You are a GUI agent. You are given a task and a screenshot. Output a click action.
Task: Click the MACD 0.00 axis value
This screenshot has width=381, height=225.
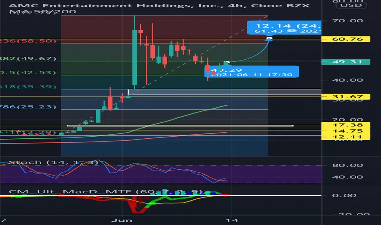344,195
